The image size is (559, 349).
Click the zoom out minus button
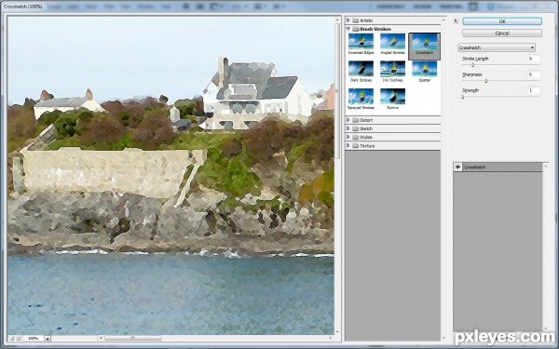pyautogui.click(x=11, y=338)
